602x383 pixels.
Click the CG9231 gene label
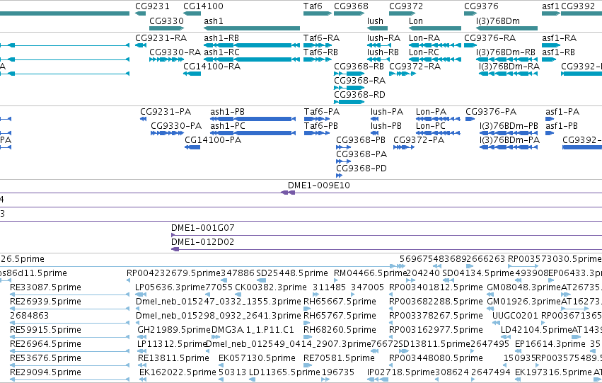click(x=152, y=6)
